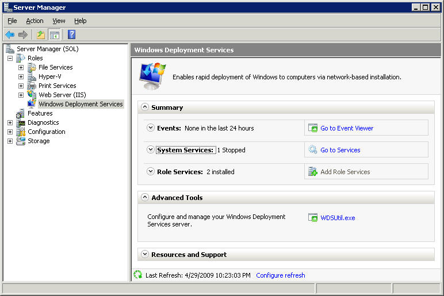
Task: Expand the File Services tree node
Action: (x=21, y=67)
